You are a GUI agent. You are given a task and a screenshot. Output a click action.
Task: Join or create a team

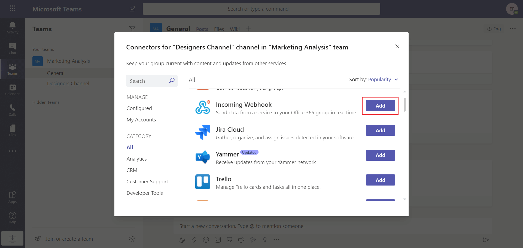(x=69, y=238)
